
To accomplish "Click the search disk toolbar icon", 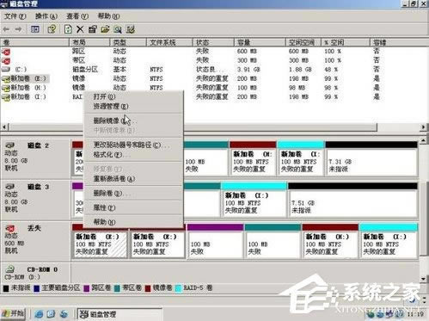I will (118, 29).
